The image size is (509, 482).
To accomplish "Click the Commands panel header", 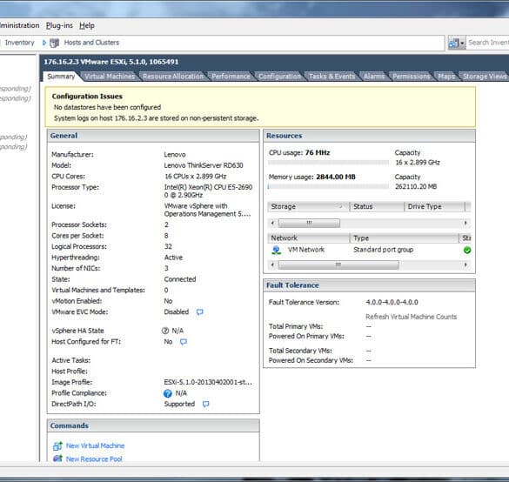I will [x=153, y=425].
